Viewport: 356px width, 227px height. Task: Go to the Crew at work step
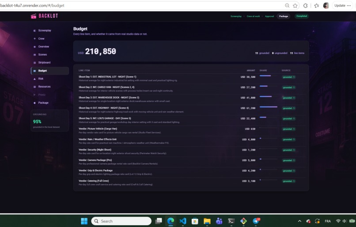pos(253,16)
